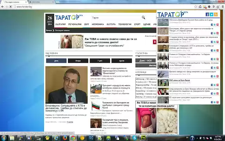225x141 pixels.
Task: Open the СПОРТ section
Action: pos(137,24)
